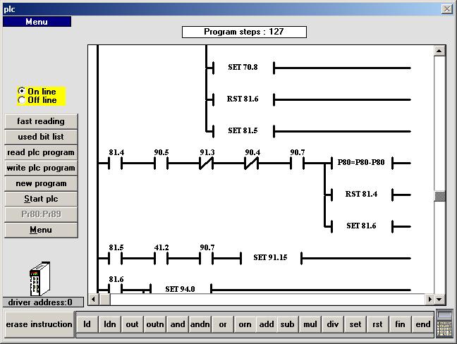457x344 pixels.
Task: Click the Start plc button
Action: [41, 199]
